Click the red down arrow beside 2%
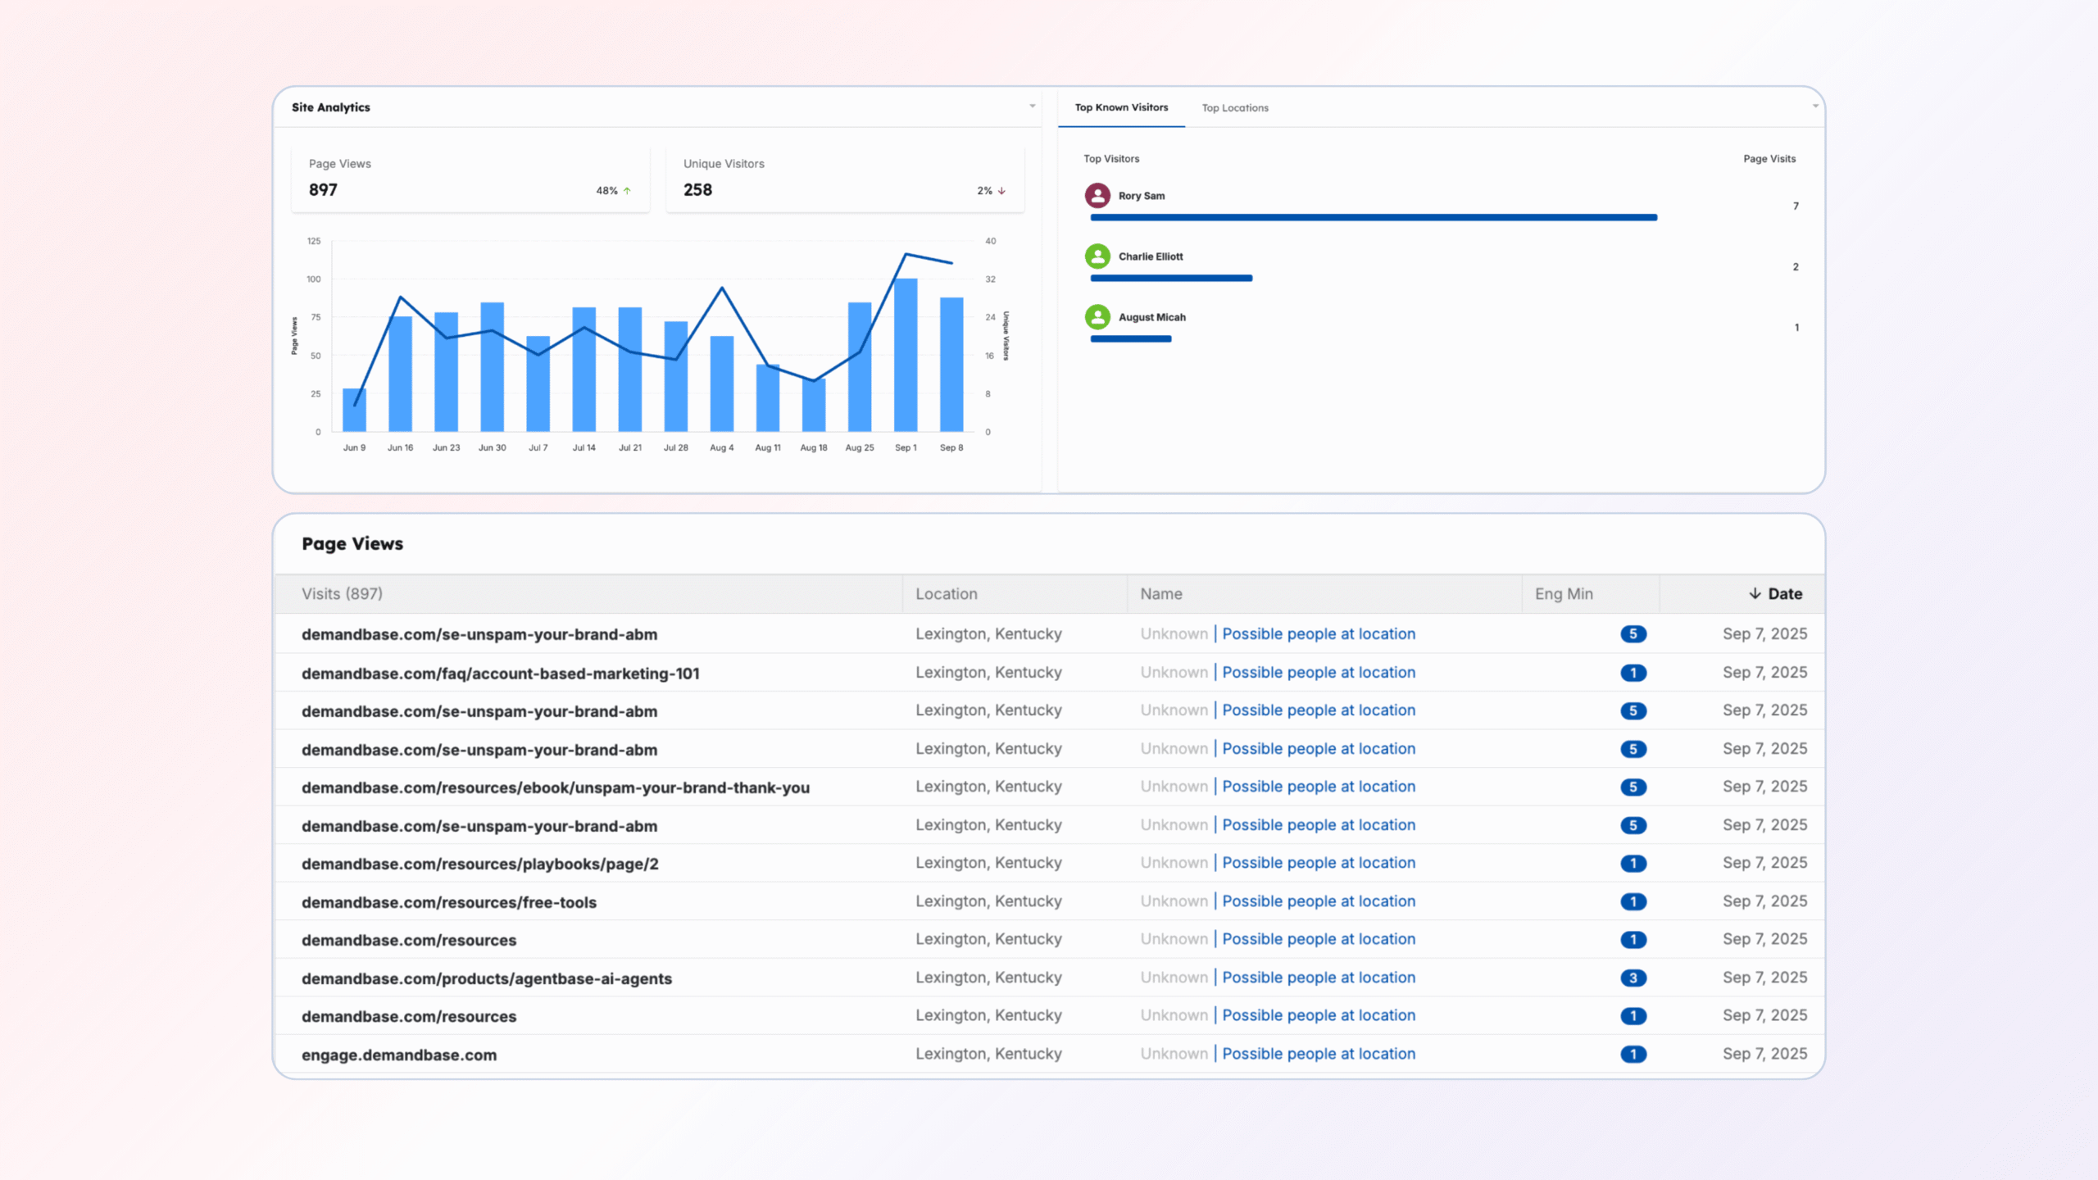Screen dimensions: 2098x1180 1001,191
